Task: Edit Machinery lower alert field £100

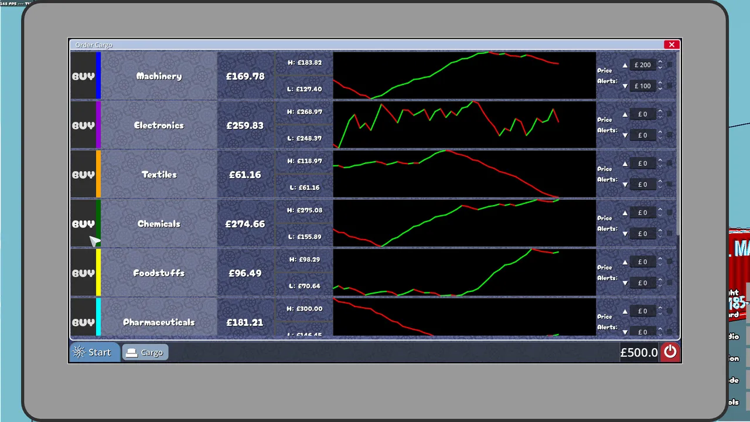Action: click(x=643, y=86)
